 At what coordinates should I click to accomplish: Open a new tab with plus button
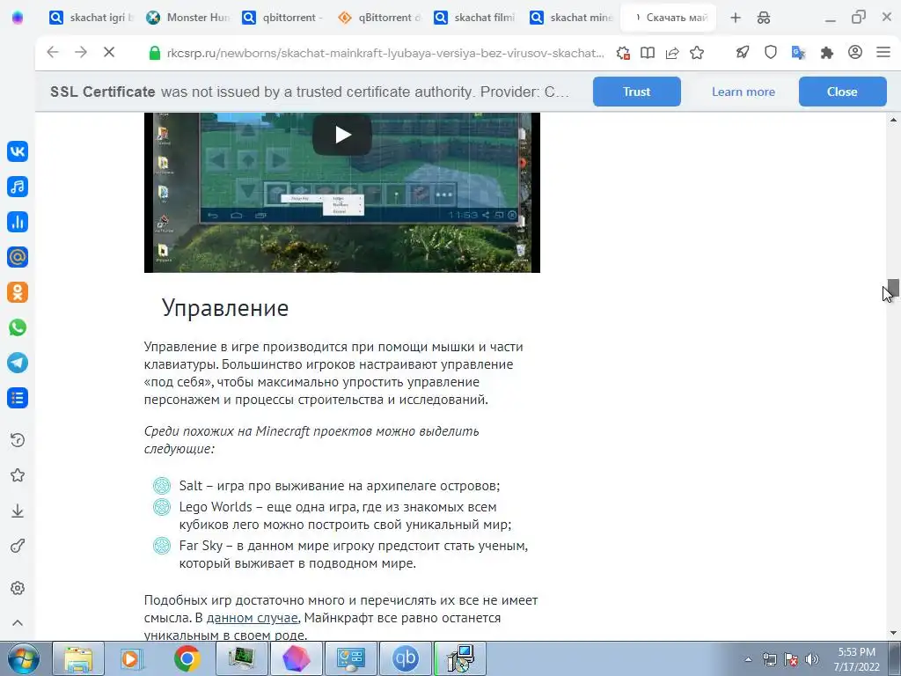click(736, 18)
